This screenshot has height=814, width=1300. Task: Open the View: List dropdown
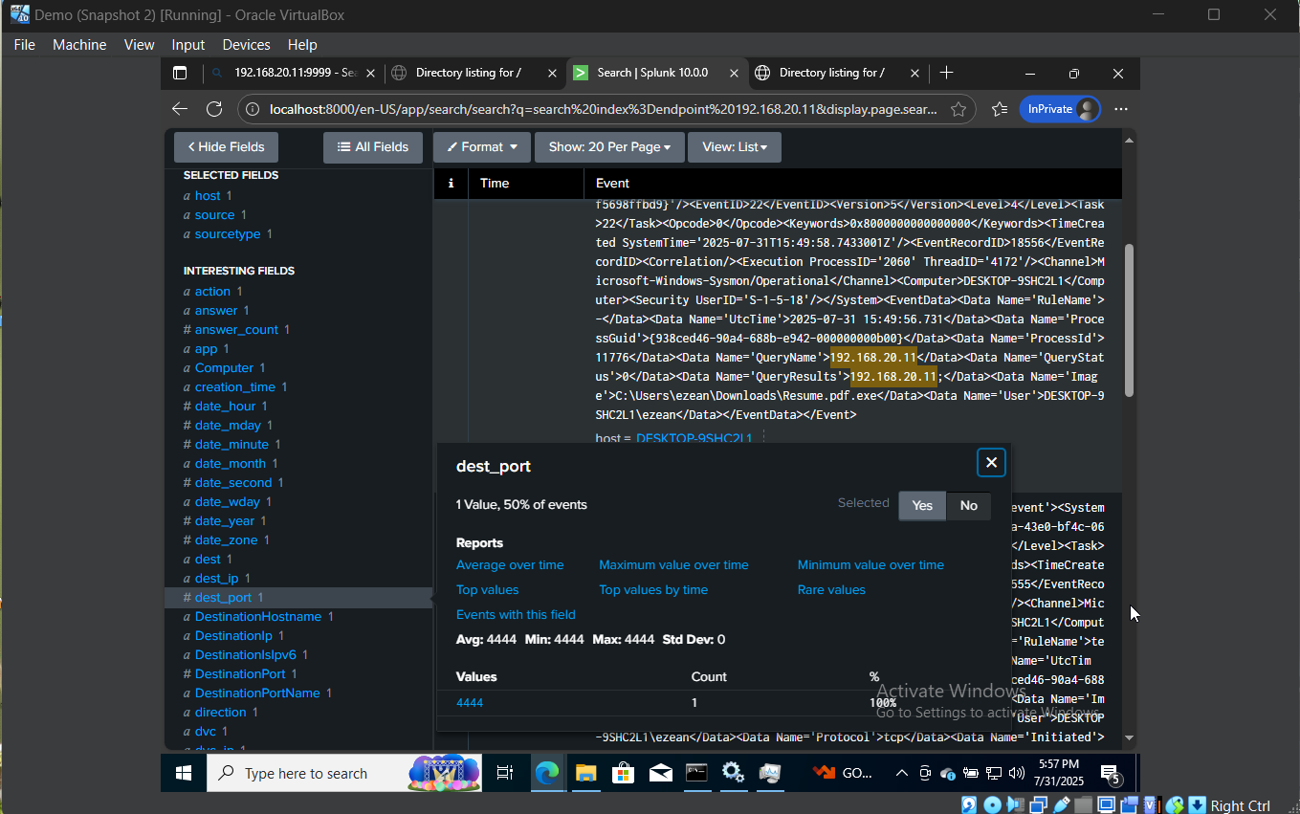(734, 146)
